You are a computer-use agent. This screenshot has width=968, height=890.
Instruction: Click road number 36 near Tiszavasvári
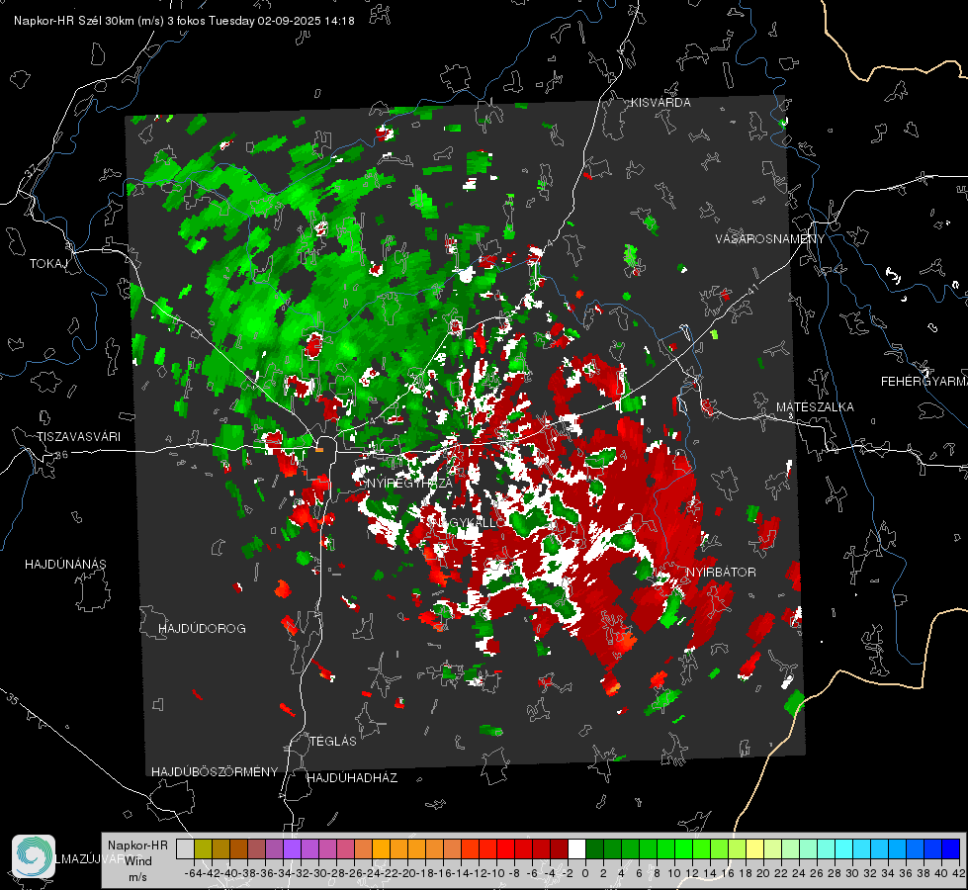61,455
